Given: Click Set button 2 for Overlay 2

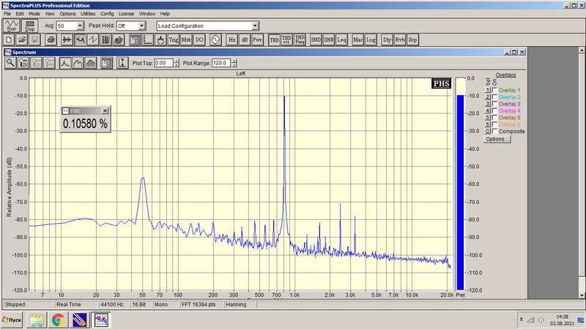Looking at the screenshot, I should click(488, 97).
